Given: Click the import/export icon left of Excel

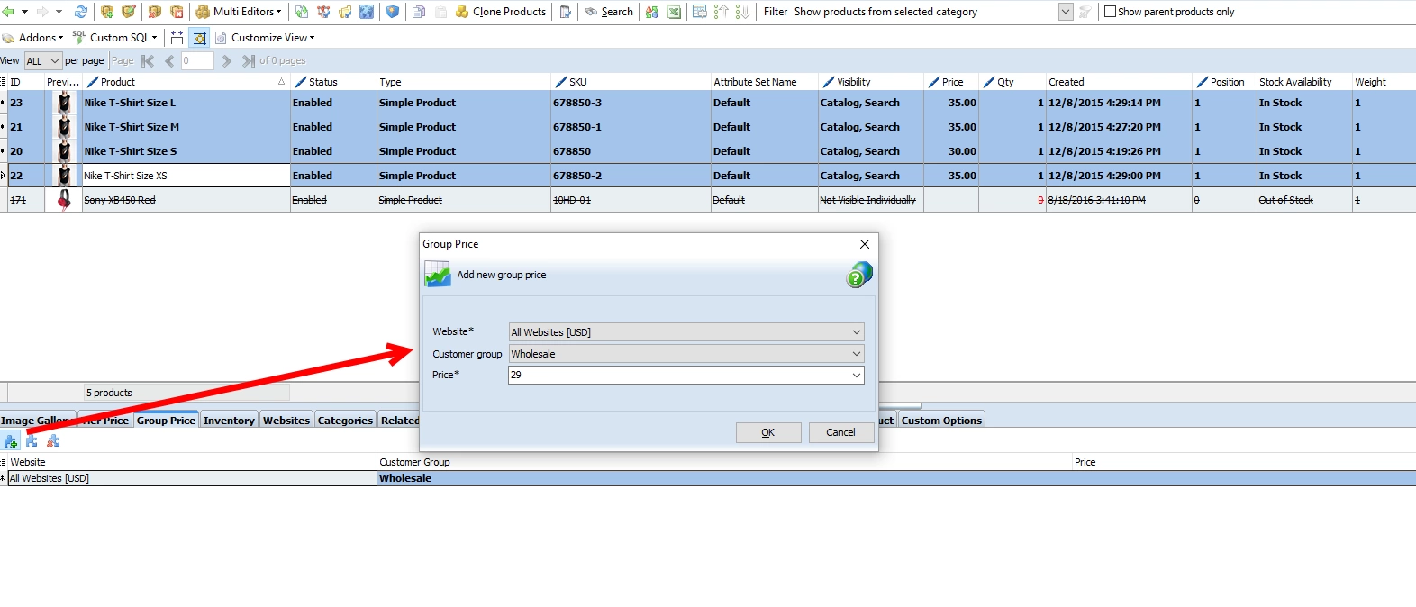Looking at the screenshot, I should point(652,12).
